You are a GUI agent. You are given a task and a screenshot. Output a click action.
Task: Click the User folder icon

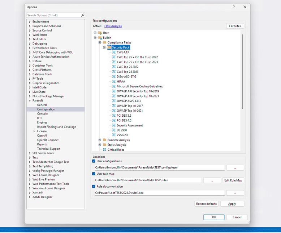(100, 33)
